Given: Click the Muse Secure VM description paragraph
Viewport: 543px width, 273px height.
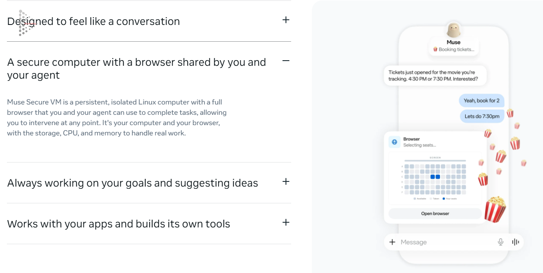Looking at the screenshot, I should click(x=117, y=117).
